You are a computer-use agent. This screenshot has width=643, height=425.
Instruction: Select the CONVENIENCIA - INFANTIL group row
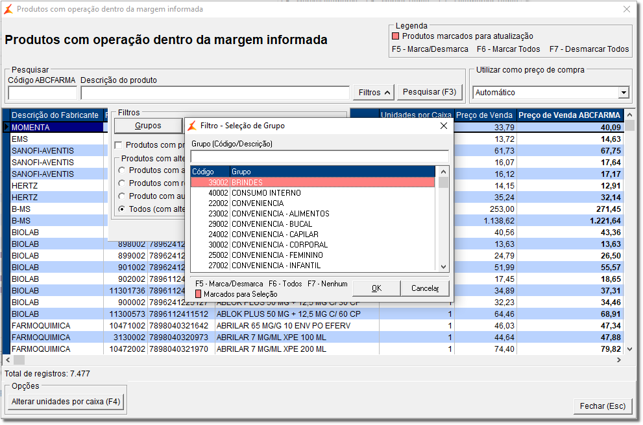313,266
